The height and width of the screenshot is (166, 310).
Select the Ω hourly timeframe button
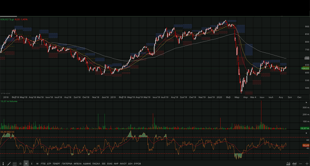click(20, 164)
